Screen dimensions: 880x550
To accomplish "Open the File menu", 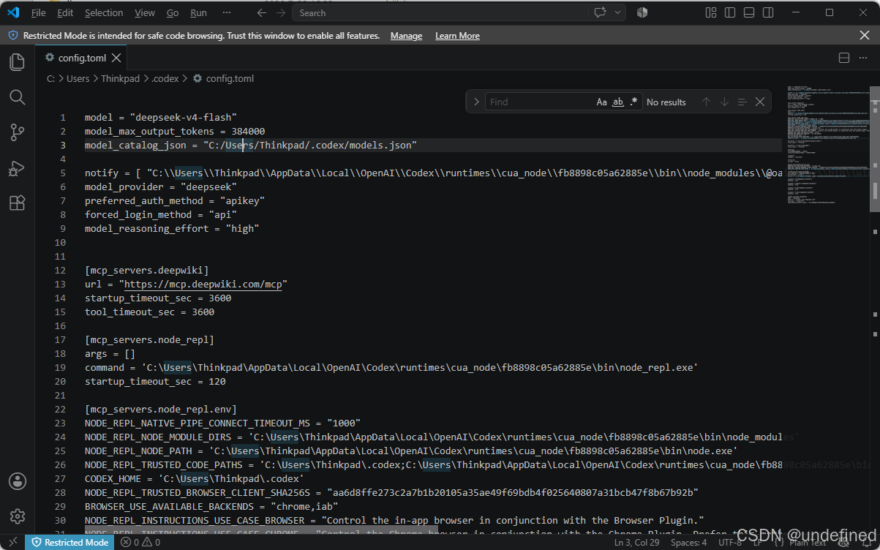I will (x=39, y=12).
